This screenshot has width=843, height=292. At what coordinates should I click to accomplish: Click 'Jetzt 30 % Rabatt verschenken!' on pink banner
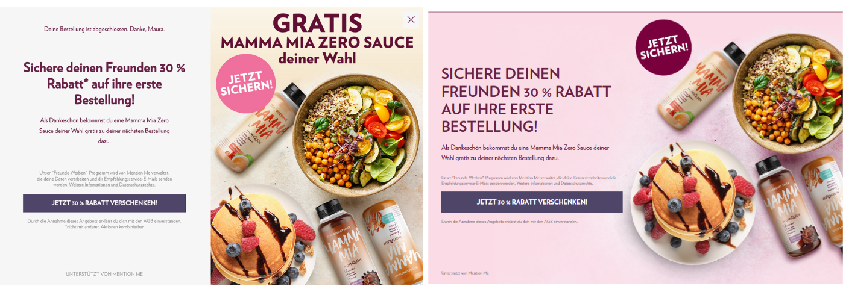[532, 202]
